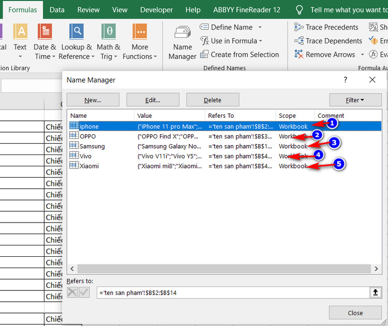Sort by the Refers To column header

coord(240,116)
